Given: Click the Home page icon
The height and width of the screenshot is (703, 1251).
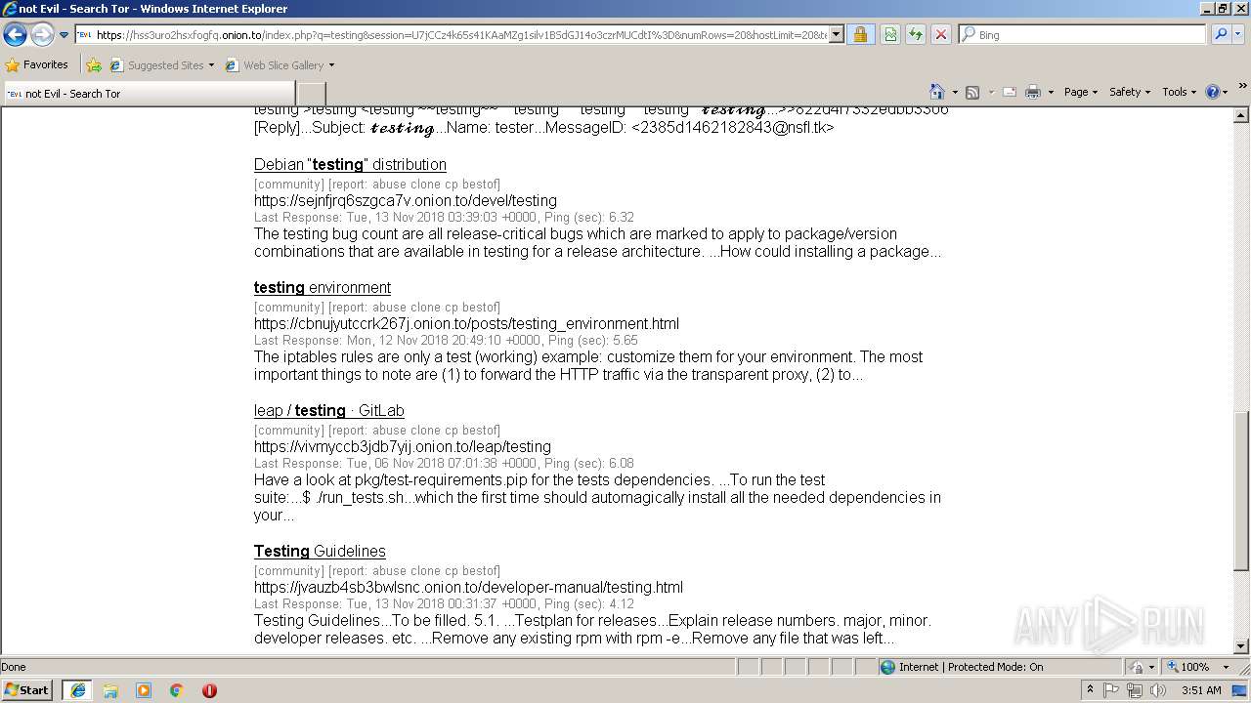Looking at the screenshot, I should pos(937,92).
